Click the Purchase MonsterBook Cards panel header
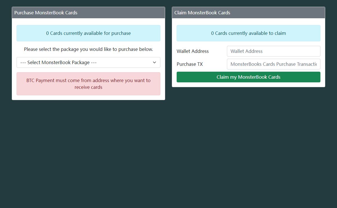 click(x=88, y=13)
